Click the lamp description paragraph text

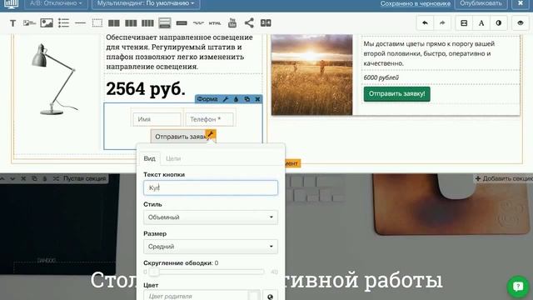coord(180,52)
